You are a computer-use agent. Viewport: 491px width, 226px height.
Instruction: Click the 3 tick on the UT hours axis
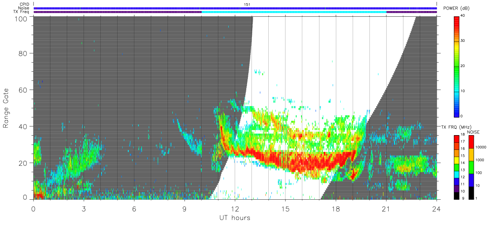[x=84, y=208]
